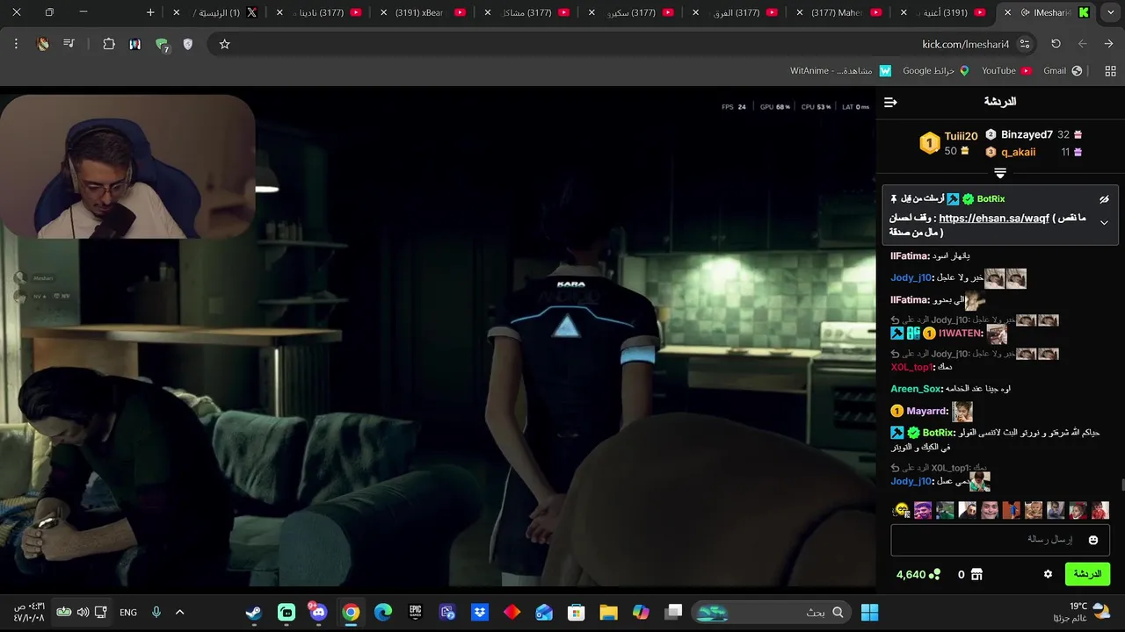Select q_akaii in the leaderboard
Viewport: 1125px width, 632px height.
[x=1018, y=152]
